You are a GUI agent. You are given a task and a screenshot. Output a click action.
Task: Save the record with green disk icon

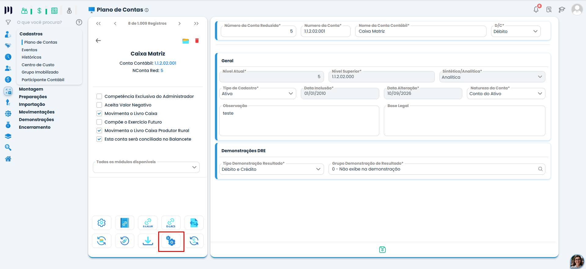(x=382, y=250)
